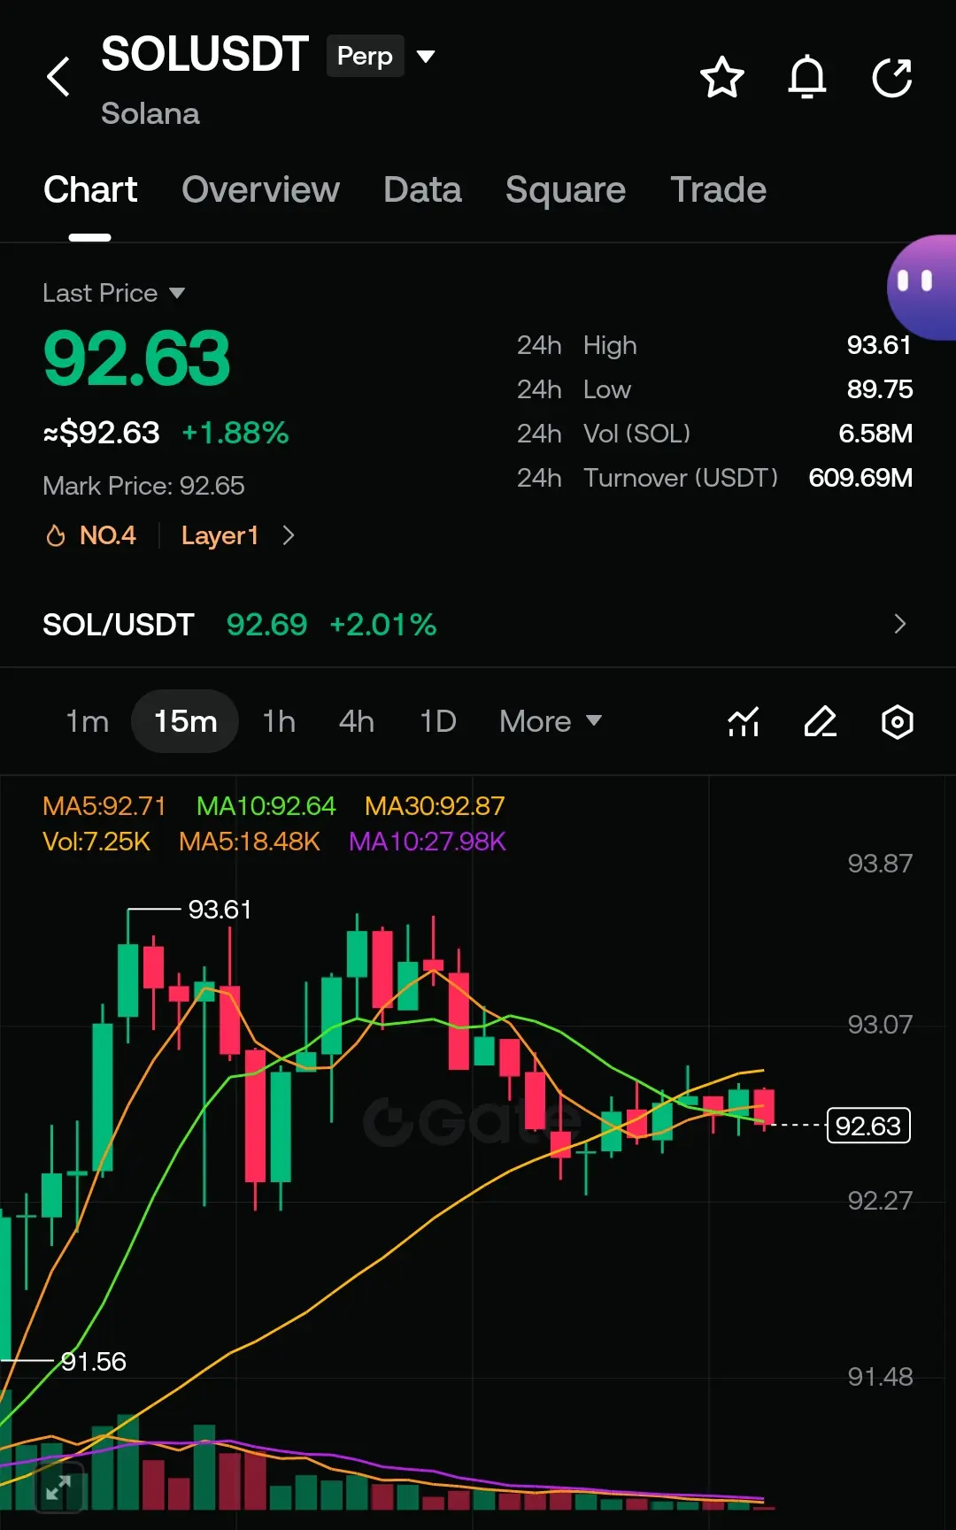Tap the SOLUSDT pair title
Screen dimensions: 956x1530
pyautogui.click(x=205, y=55)
